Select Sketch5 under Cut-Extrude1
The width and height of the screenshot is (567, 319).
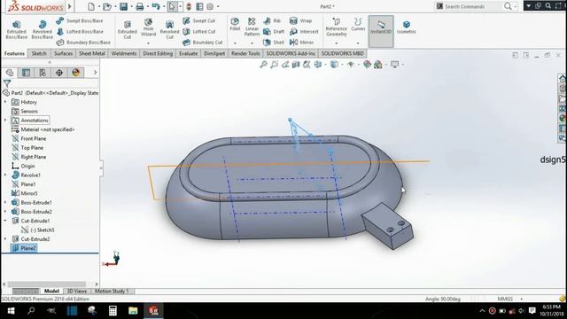38,230
